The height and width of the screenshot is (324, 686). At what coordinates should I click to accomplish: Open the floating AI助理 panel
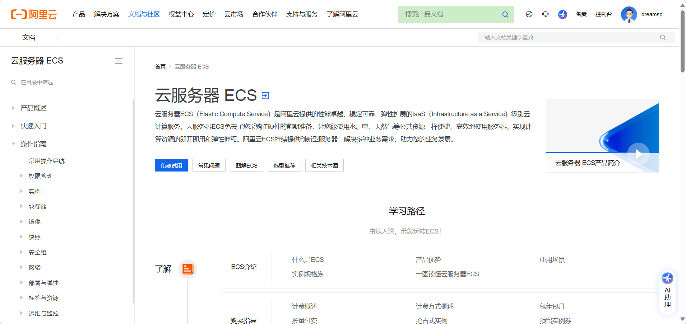667,293
